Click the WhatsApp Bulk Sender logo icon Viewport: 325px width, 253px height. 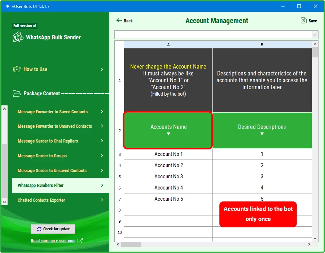[18, 37]
